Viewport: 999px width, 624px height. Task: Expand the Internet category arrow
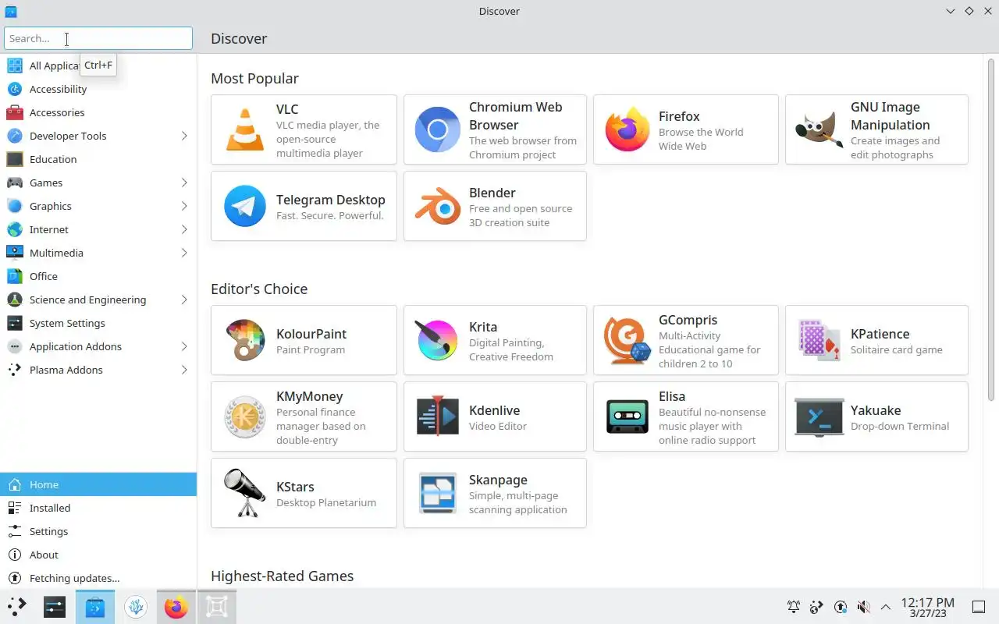pos(184,229)
